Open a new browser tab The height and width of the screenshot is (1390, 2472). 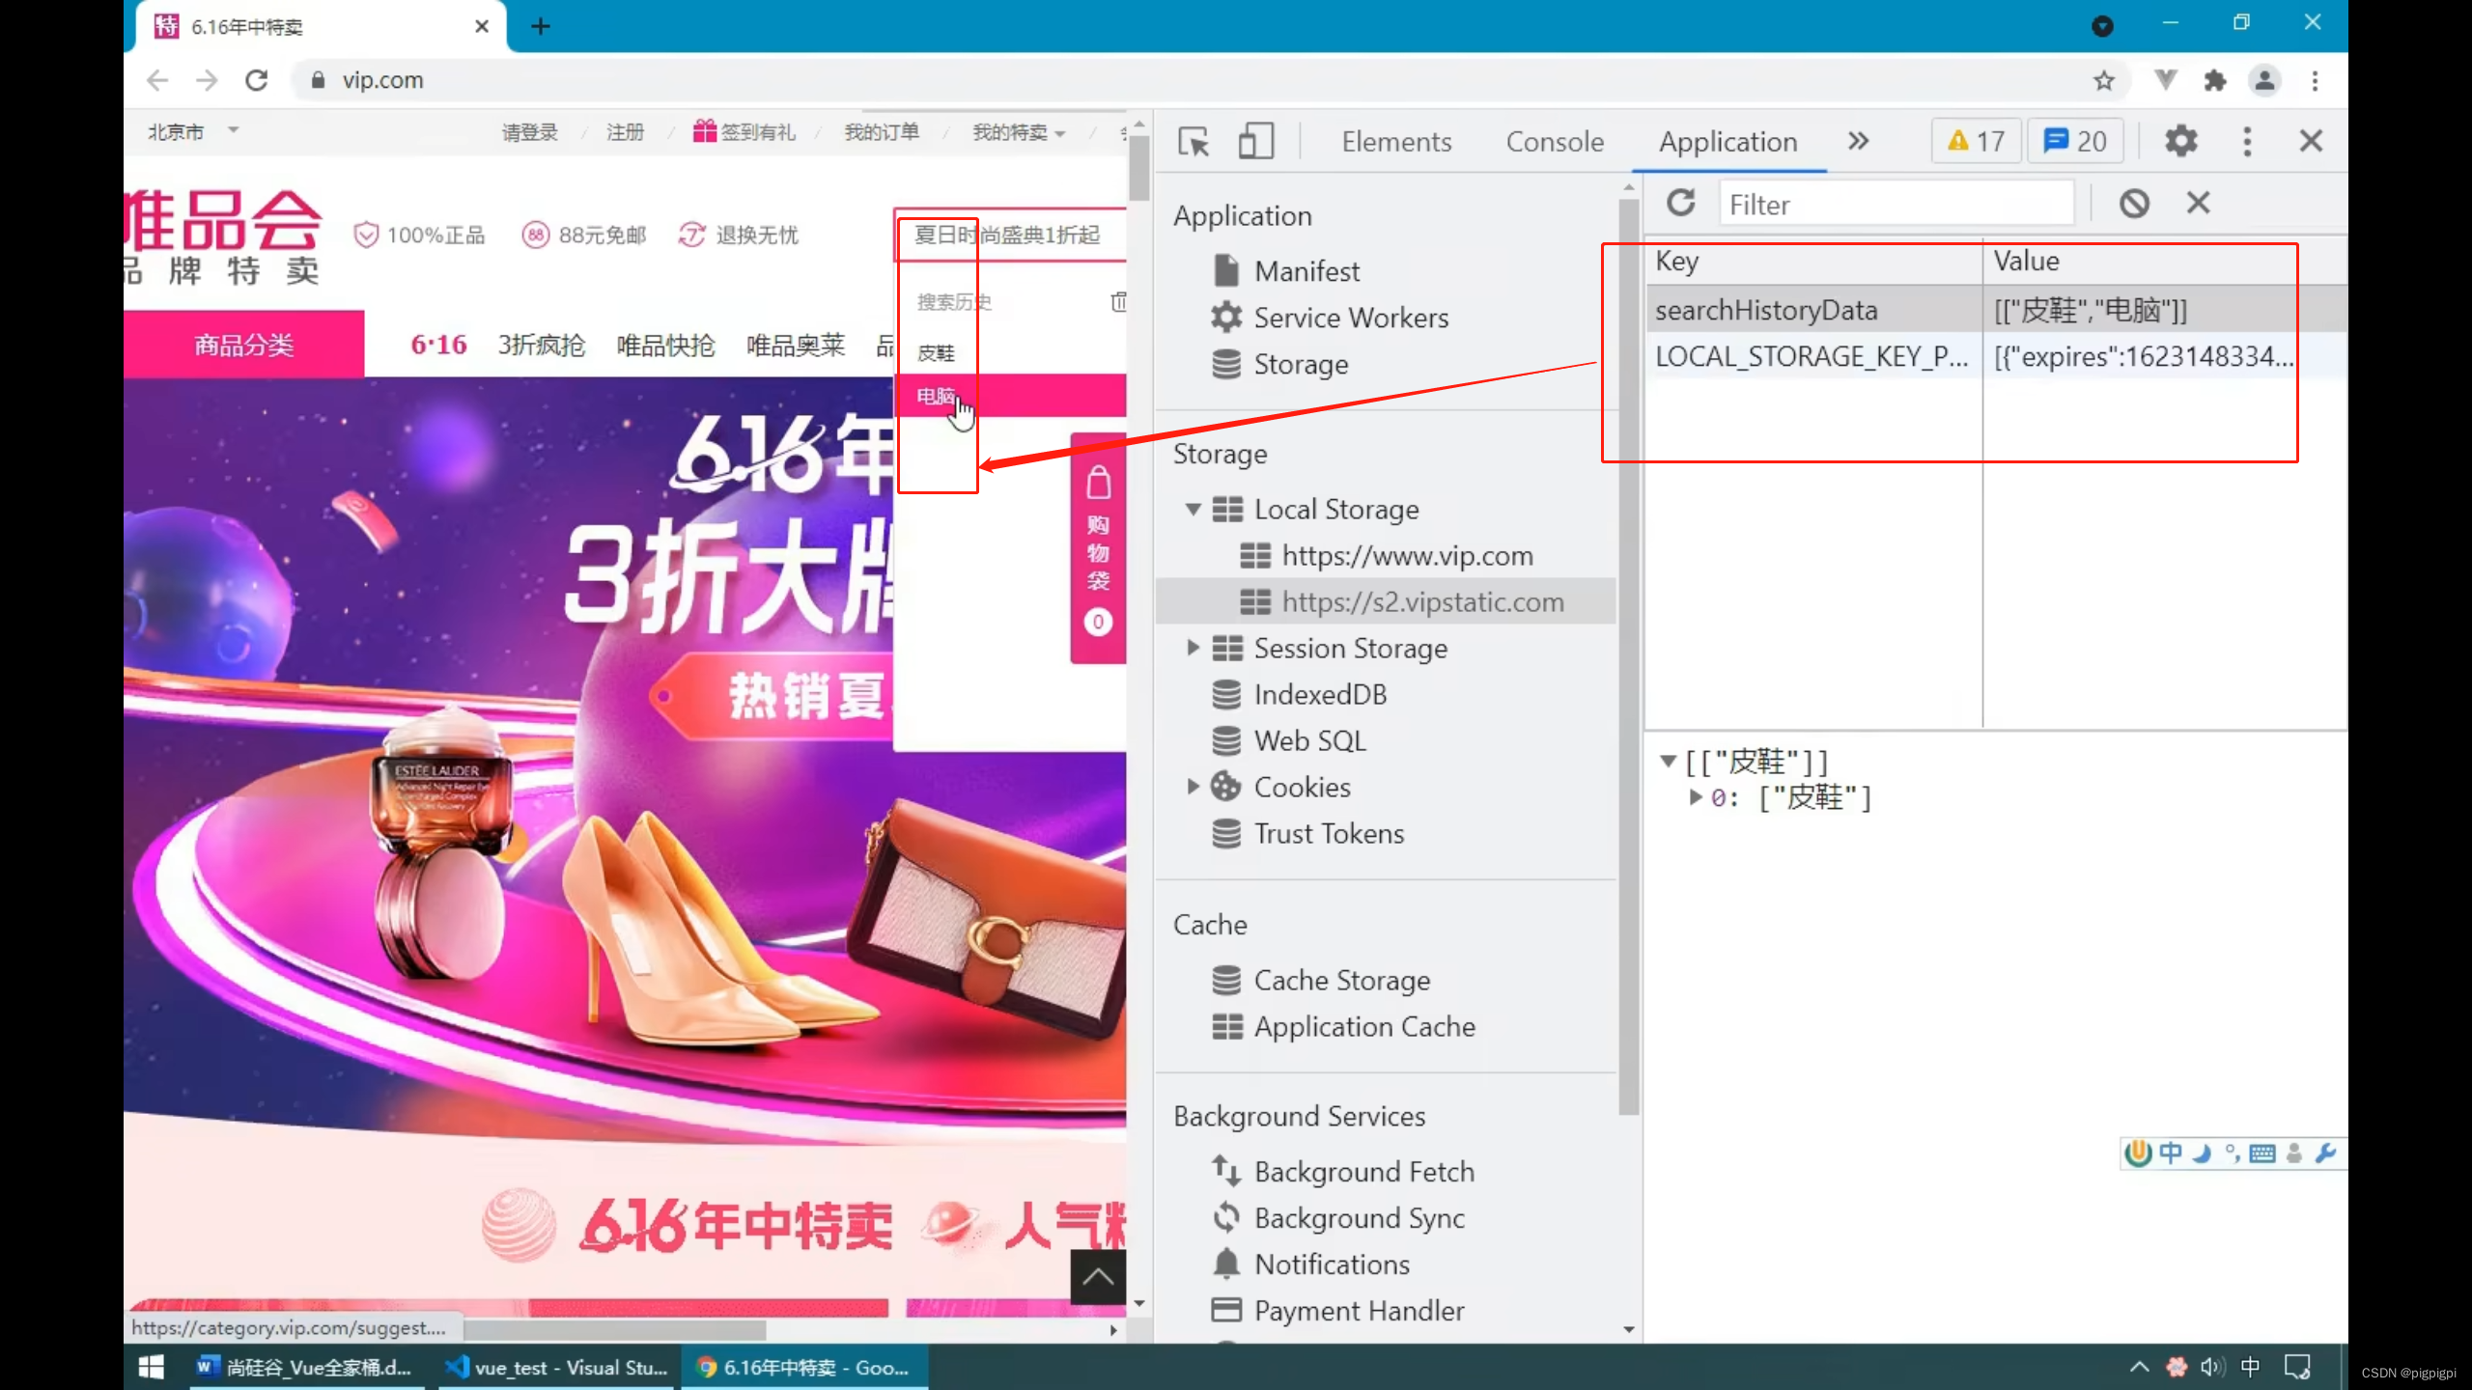[x=541, y=26]
